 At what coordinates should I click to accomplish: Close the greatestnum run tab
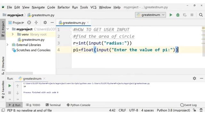[44, 79]
